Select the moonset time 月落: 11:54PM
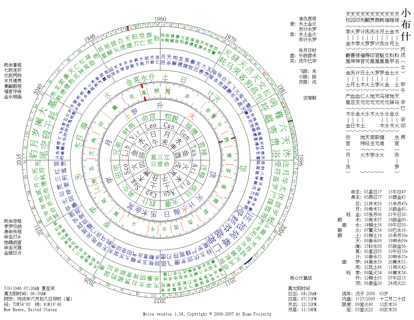 point(302,310)
